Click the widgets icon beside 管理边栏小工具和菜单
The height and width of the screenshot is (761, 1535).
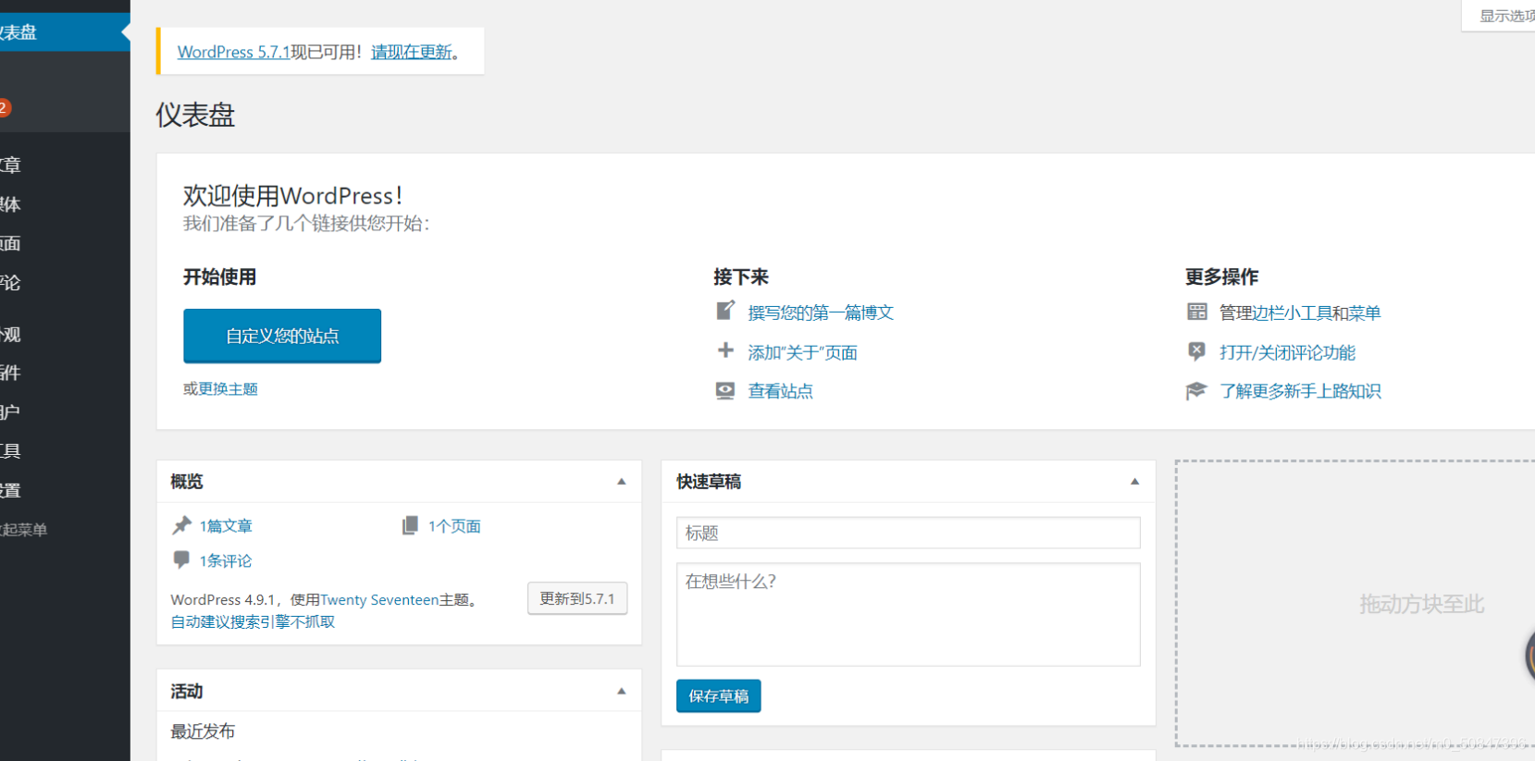pyautogui.click(x=1196, y=312)
